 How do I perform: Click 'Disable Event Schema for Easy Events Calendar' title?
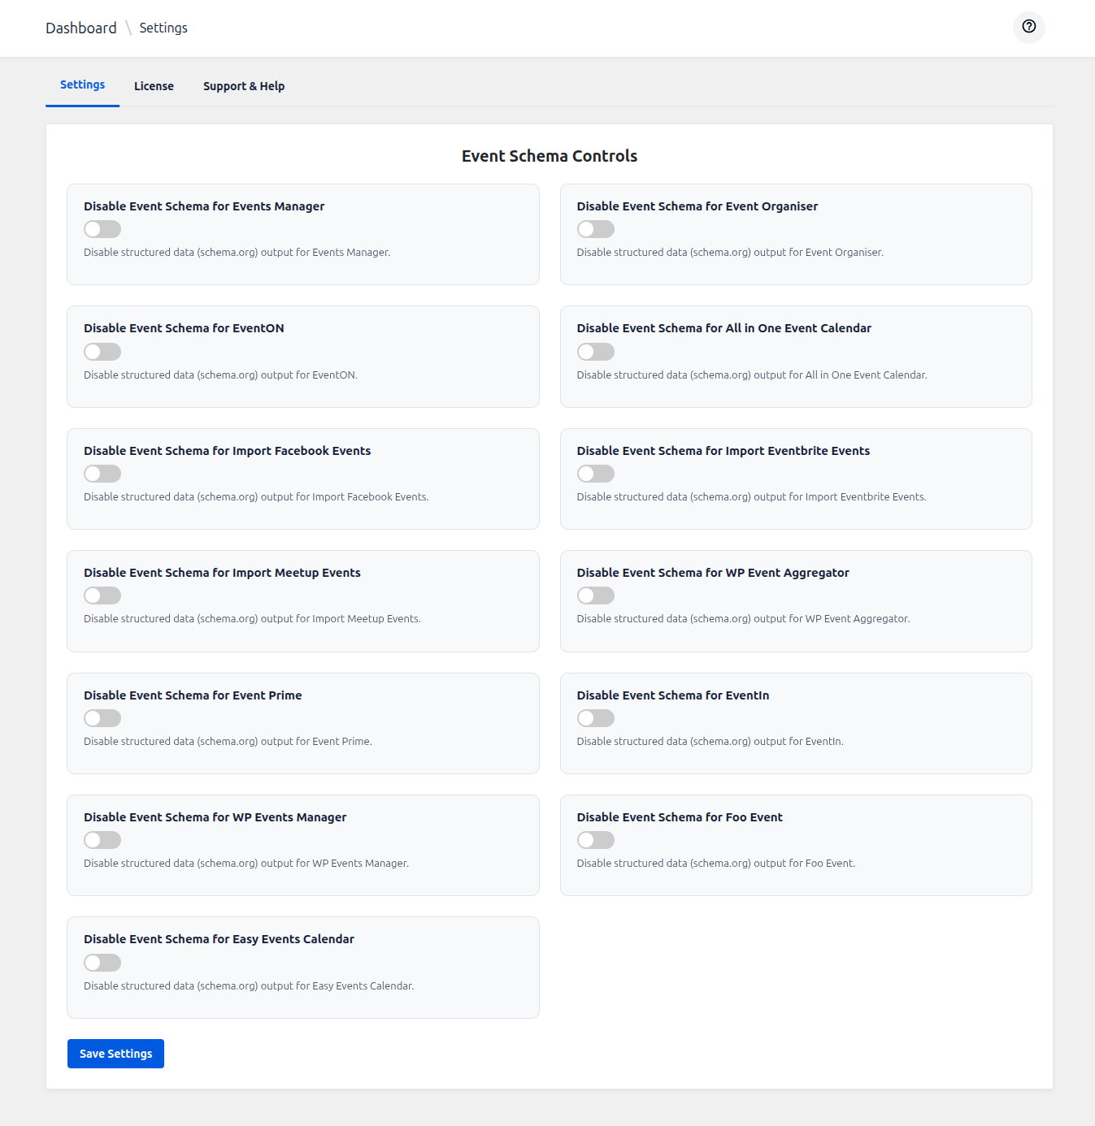pos(219,939)
